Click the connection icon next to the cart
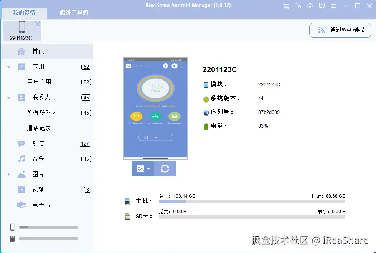 (x=298, y=6)
